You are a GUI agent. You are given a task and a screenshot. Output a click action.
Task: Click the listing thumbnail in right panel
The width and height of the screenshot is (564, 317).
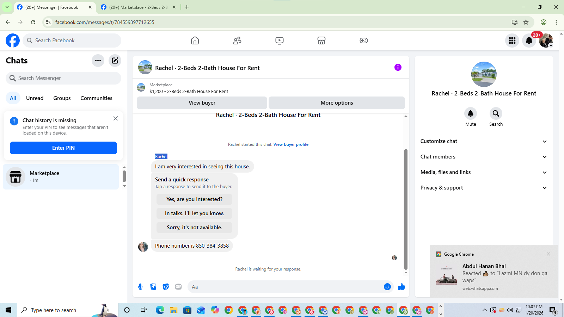[x=484, y=74]
